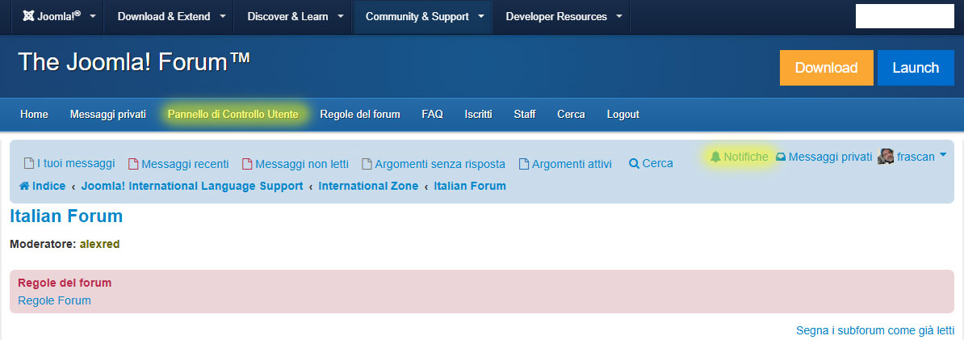
Task: Expand Developer Resources dropdown arrow
Action: pyautogui.click(x=619, y=17)
